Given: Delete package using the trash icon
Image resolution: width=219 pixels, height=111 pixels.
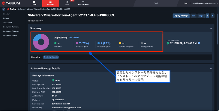Looking at the screenshot, I should [x=207, y=16].
